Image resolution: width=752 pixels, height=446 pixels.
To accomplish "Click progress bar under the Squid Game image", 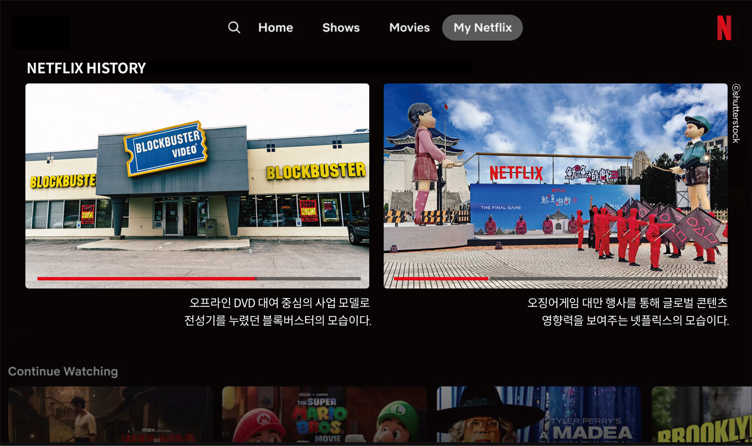I will pos(555,278).
